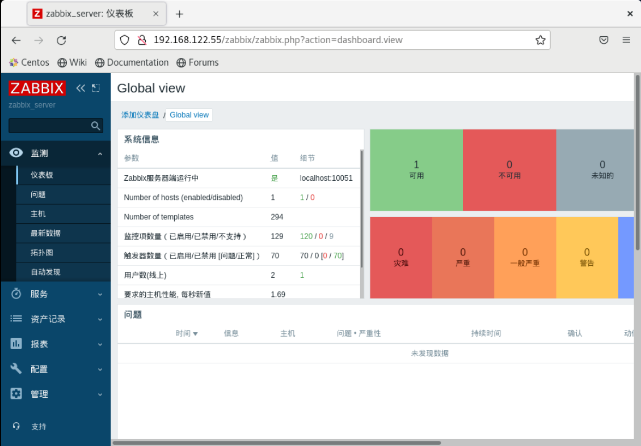Click the yellow 警告 severity tile
Viewport: 641px width, 446px height.
tap(587, 257)
